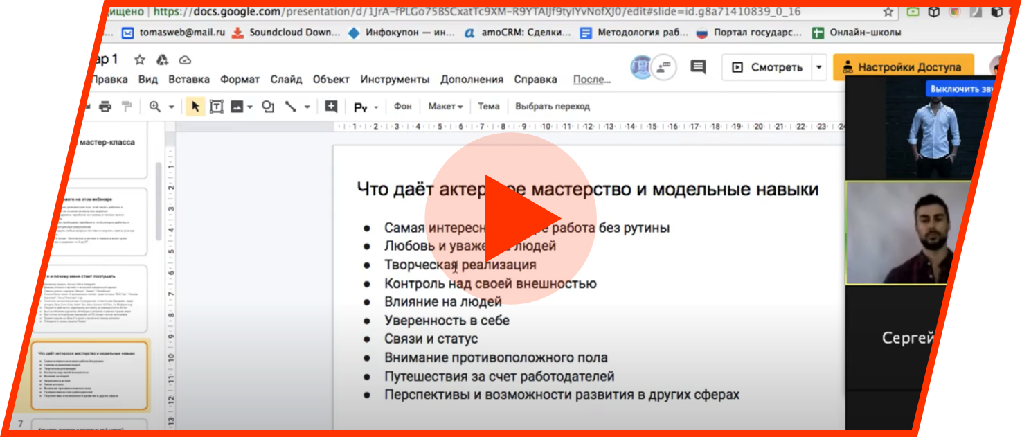1022x437 pixels.
Task: Click first cube extension icon in browser toolbar
Action: [x=933, y=12]
